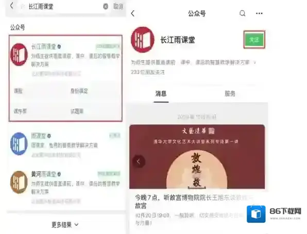The height and width of the screenshot is (234, 307).
Task: Go to the previous slide on the article banner
Action: pyautogui.click(x=139, y=161)
